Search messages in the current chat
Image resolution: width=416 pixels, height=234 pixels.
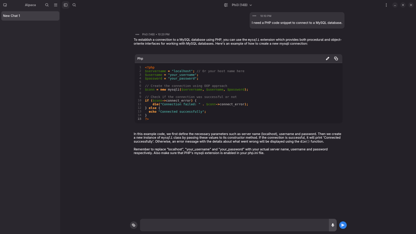74,5
